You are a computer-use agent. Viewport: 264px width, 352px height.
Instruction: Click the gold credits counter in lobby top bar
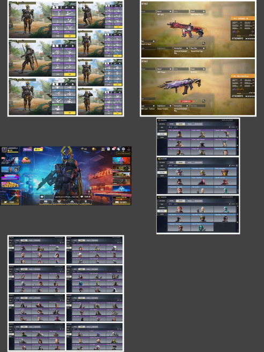[94, 149]
